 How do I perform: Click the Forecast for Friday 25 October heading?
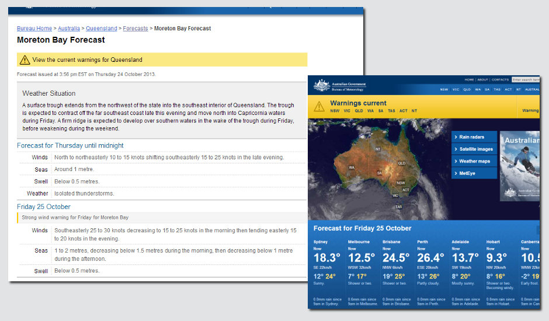coord(362,228)
